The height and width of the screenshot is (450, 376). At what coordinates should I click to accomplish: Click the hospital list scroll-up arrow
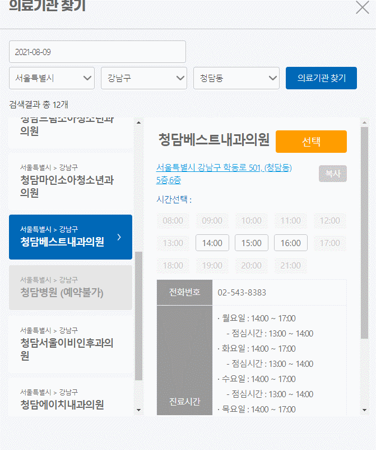click(x=139, y=122)
